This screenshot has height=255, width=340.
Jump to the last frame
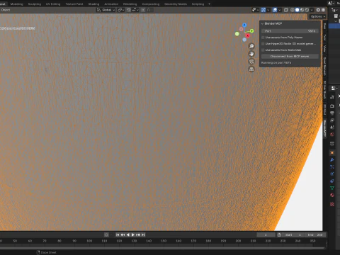143,234
